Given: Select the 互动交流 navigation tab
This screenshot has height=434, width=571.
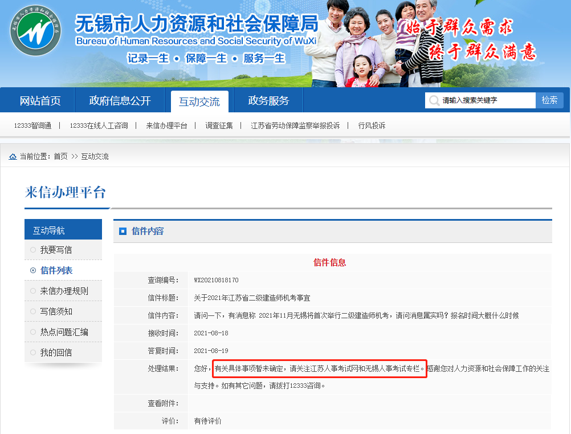Looking at the screenshot, I should tap(200, 99).
